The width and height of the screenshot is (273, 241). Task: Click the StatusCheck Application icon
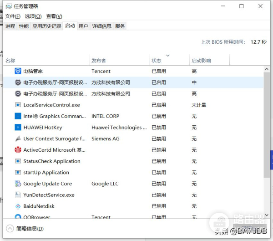(18, 161)
